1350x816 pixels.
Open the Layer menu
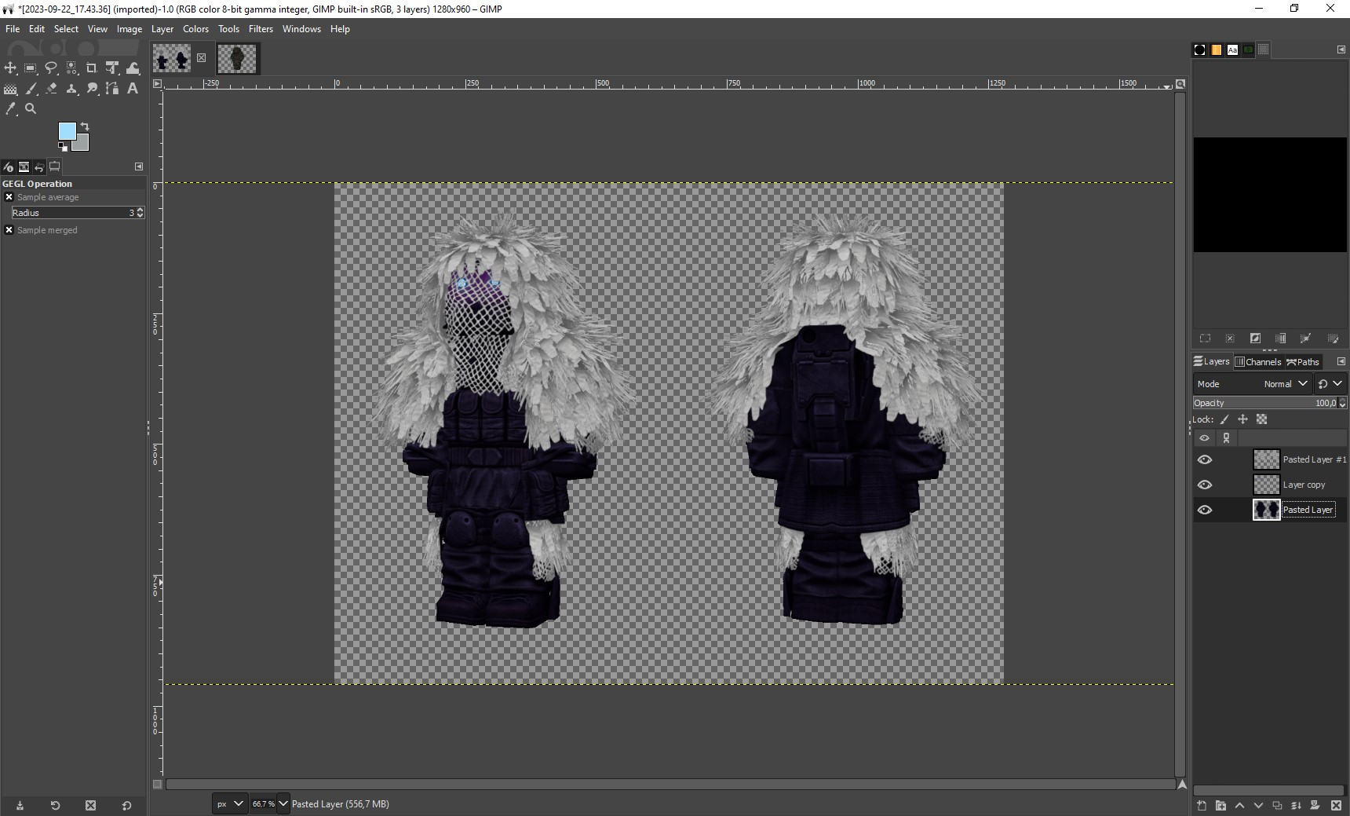click(x=162, y=29)
